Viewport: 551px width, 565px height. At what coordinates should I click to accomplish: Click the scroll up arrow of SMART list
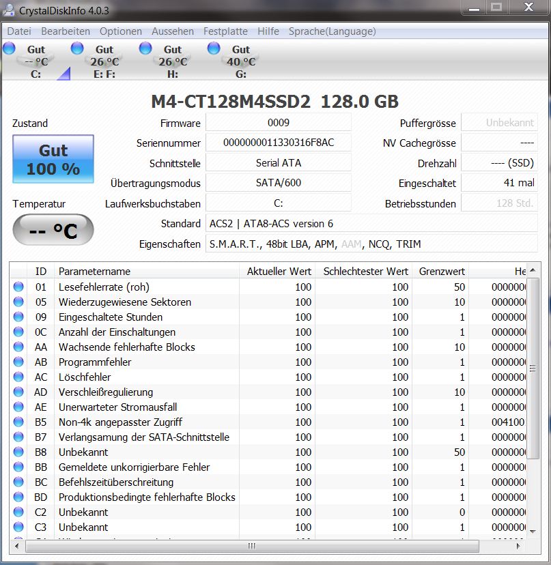pos(533,270)
